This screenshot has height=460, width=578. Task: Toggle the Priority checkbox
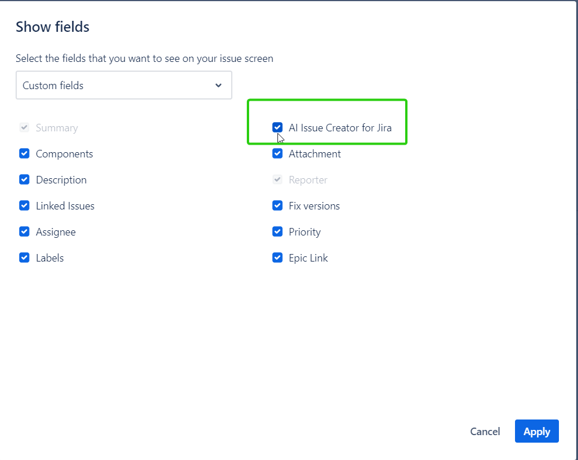(277, 232)
